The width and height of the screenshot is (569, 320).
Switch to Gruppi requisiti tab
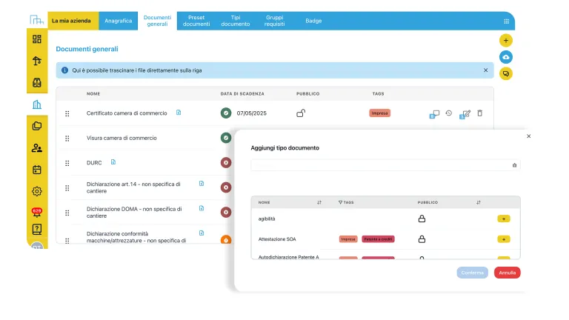pyautogui.click(x=275, y=21)
